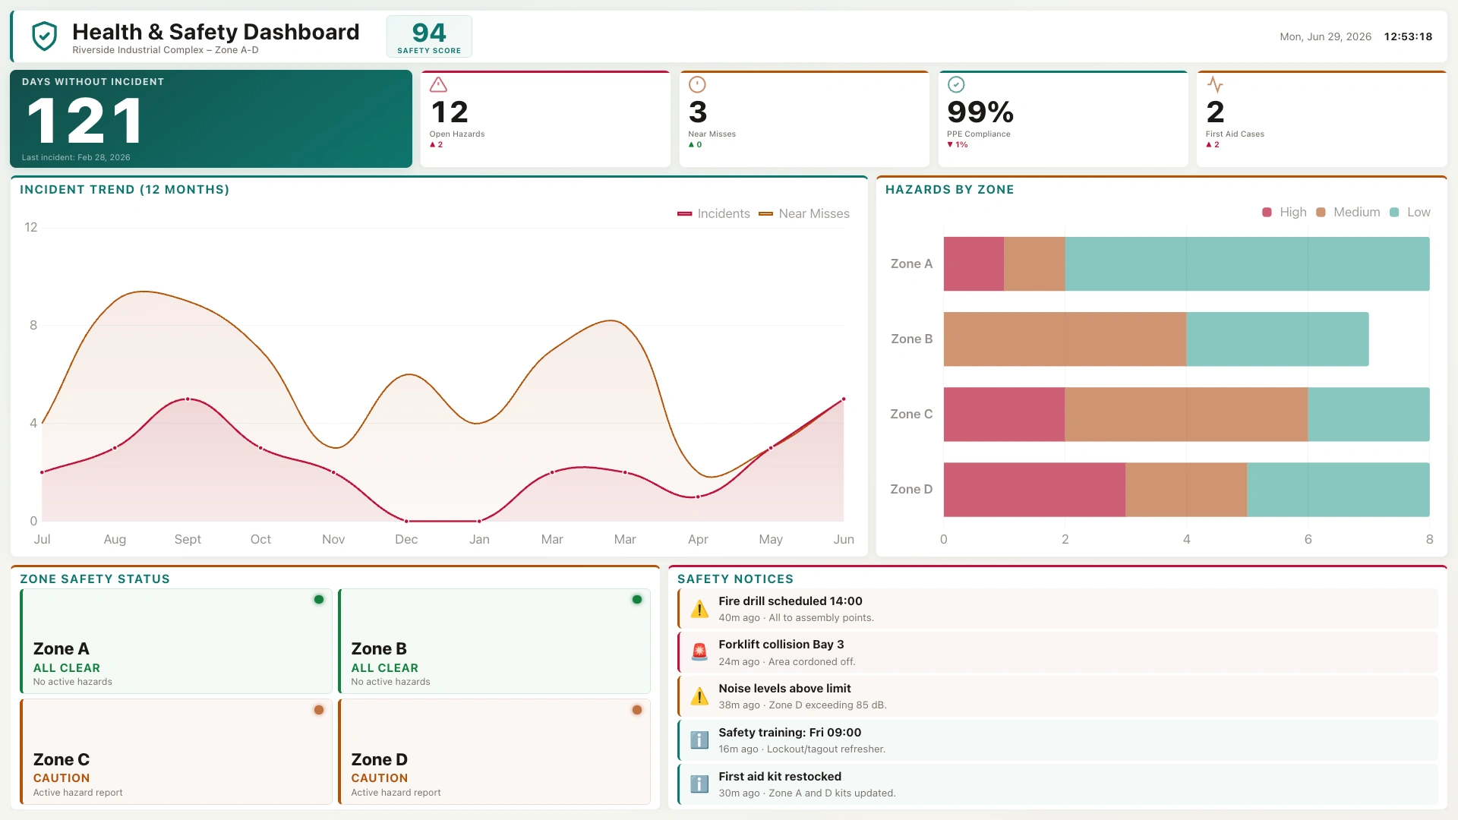This screenshot has width=1458, height=820.
Task: Click the First Aid Cases pulse icon
Action: pos(1215,84)
